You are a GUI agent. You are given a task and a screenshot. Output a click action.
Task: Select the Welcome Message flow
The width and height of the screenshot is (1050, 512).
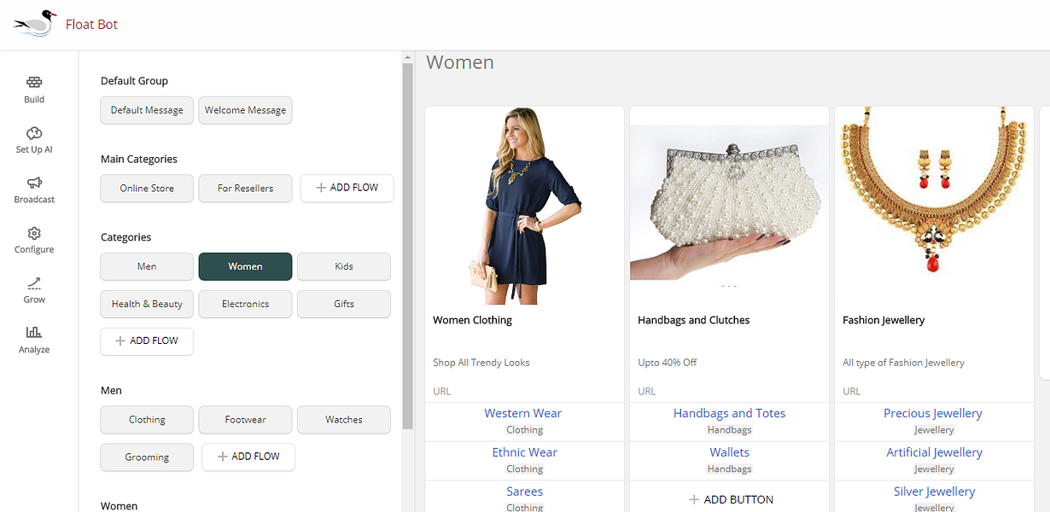click(245, 110)
